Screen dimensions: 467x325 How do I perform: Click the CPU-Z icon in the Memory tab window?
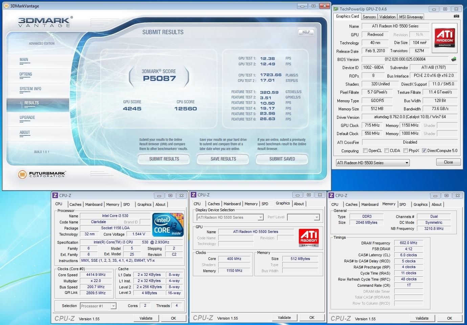331,195
